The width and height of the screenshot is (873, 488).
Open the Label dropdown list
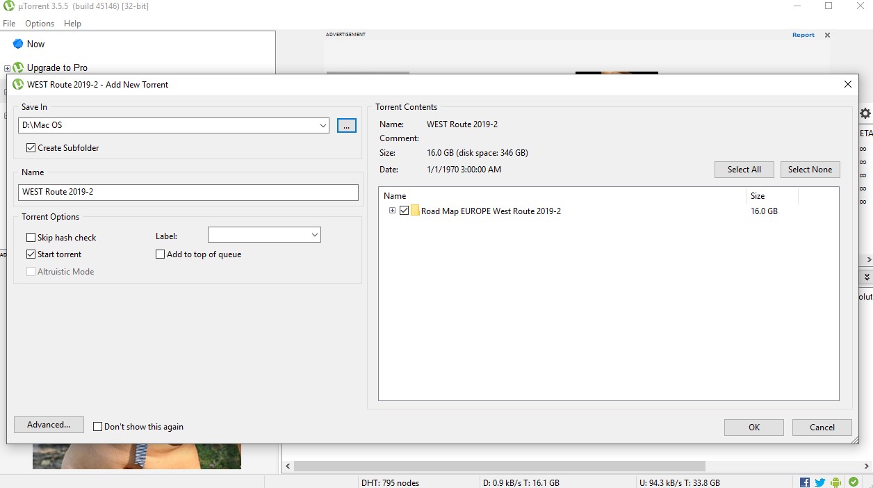(x=314, y=236)
